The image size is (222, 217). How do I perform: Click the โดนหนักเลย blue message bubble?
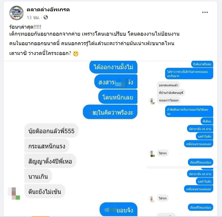tap(118, 97)
